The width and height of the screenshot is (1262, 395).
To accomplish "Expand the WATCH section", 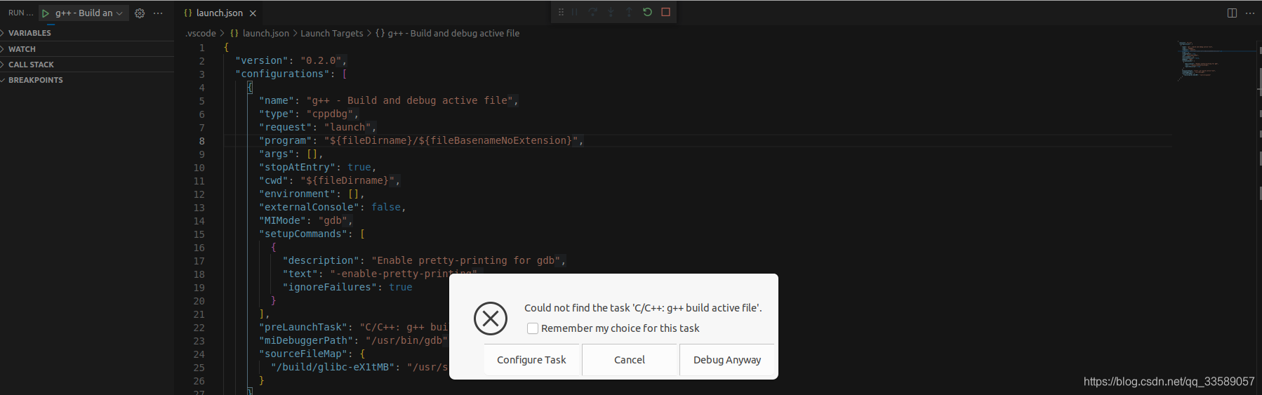I will [87, 49].
